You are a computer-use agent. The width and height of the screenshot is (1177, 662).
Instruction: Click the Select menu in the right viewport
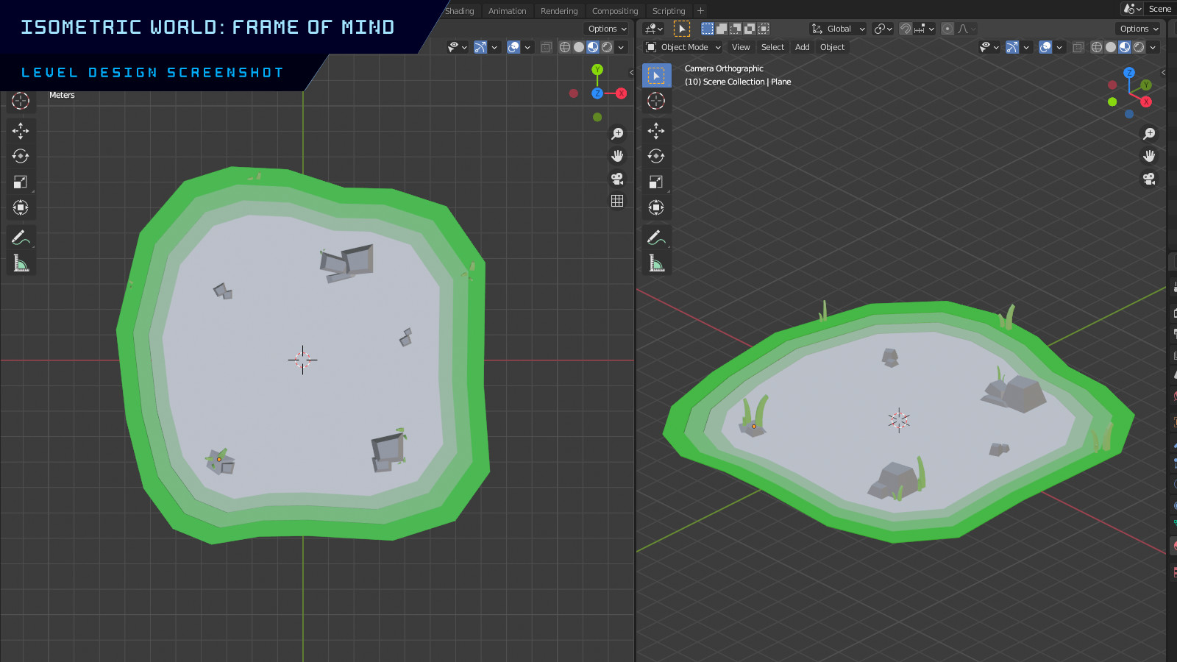tap(772, 47)
